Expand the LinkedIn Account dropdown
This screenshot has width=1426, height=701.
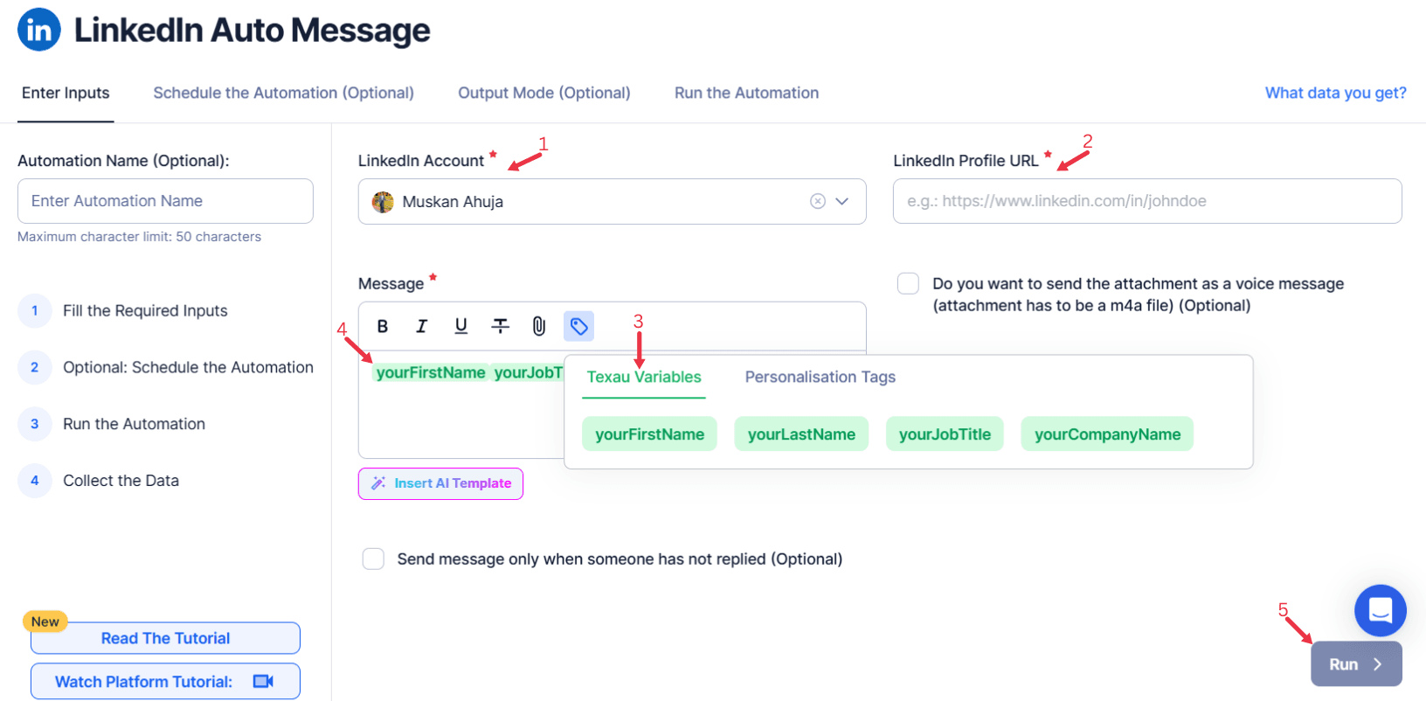(x=842, y=202)
